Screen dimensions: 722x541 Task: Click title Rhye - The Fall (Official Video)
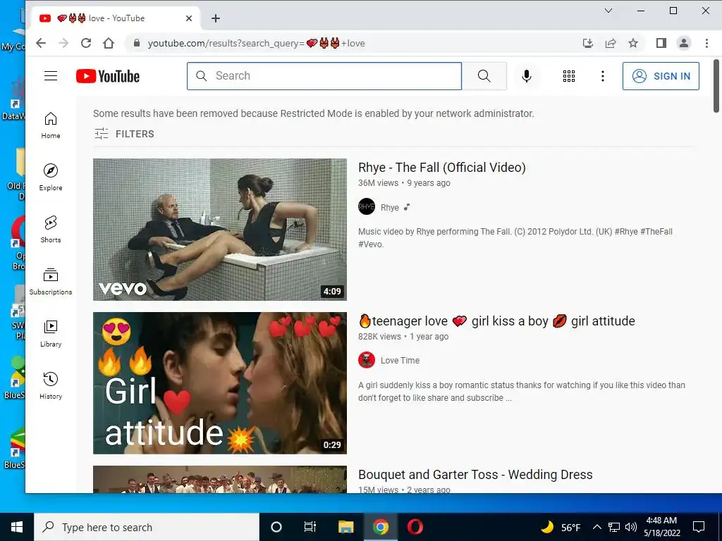tap(442, 168)
